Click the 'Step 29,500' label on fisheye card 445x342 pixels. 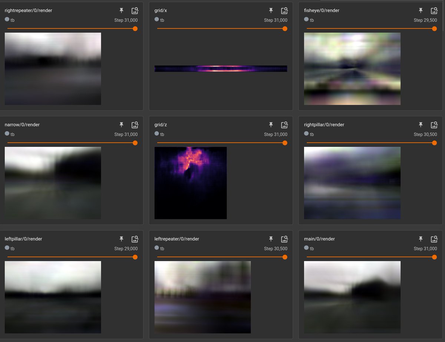pos(425,20)
